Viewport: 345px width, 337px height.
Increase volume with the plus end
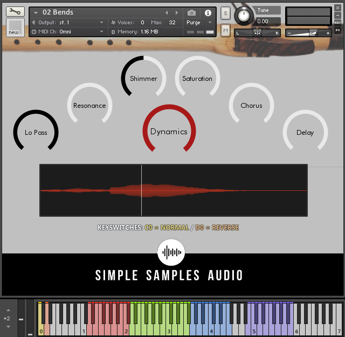click(328, 33)
